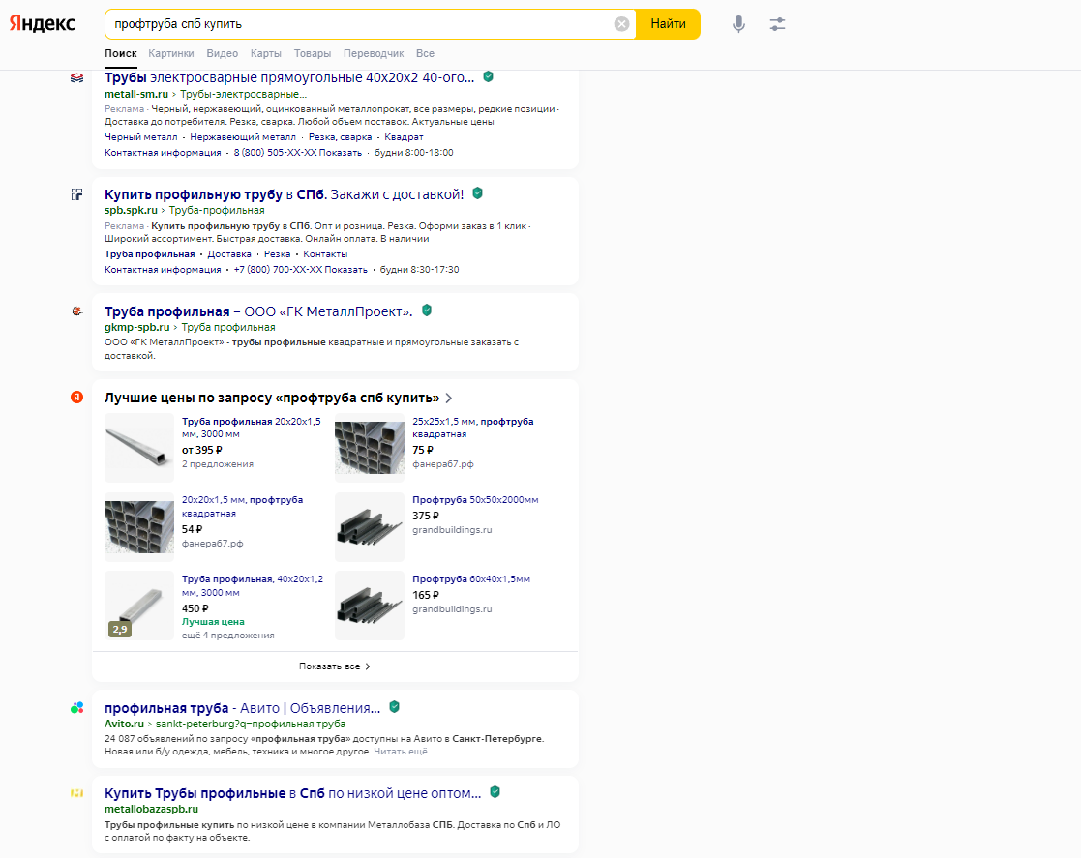
Task: Open the Черный металл sitelink
Action: tap(140, 137)
